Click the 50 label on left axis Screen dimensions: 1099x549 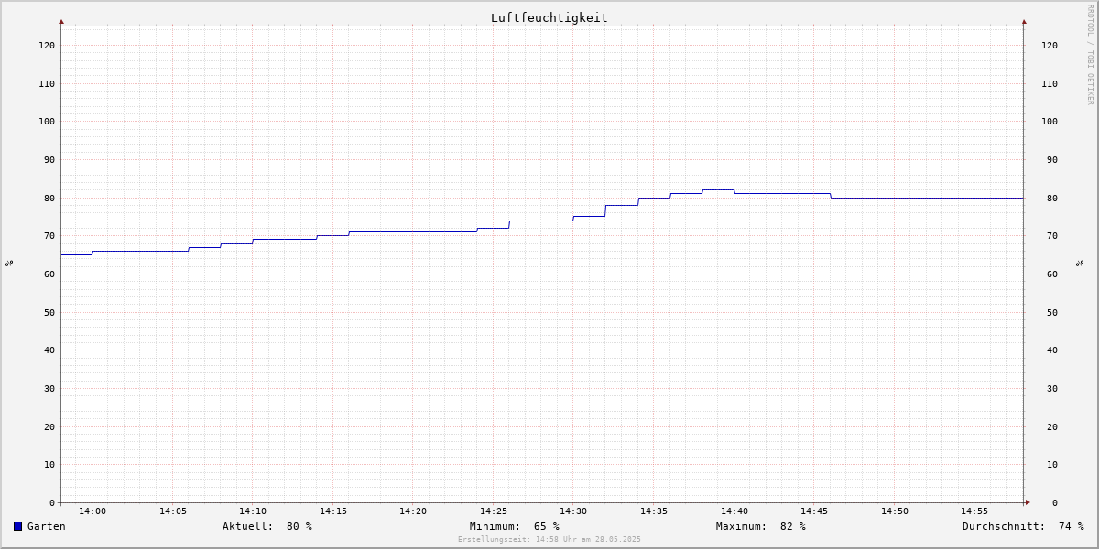(x=49, y=312)
